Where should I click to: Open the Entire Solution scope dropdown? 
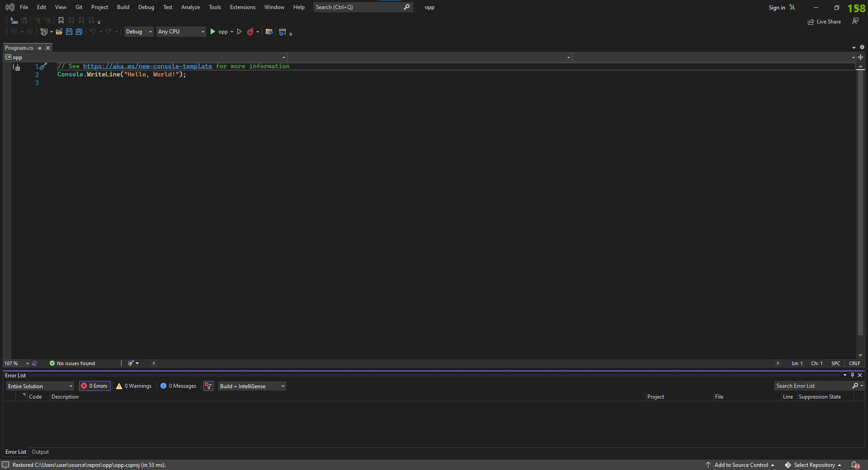coord(40,386)
